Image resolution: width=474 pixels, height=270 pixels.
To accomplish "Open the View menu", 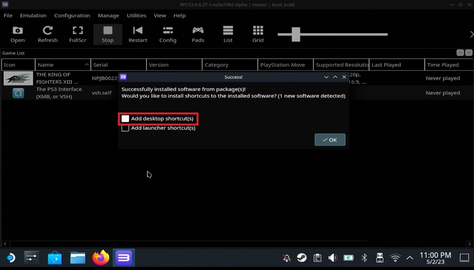I will pos(160,15).
